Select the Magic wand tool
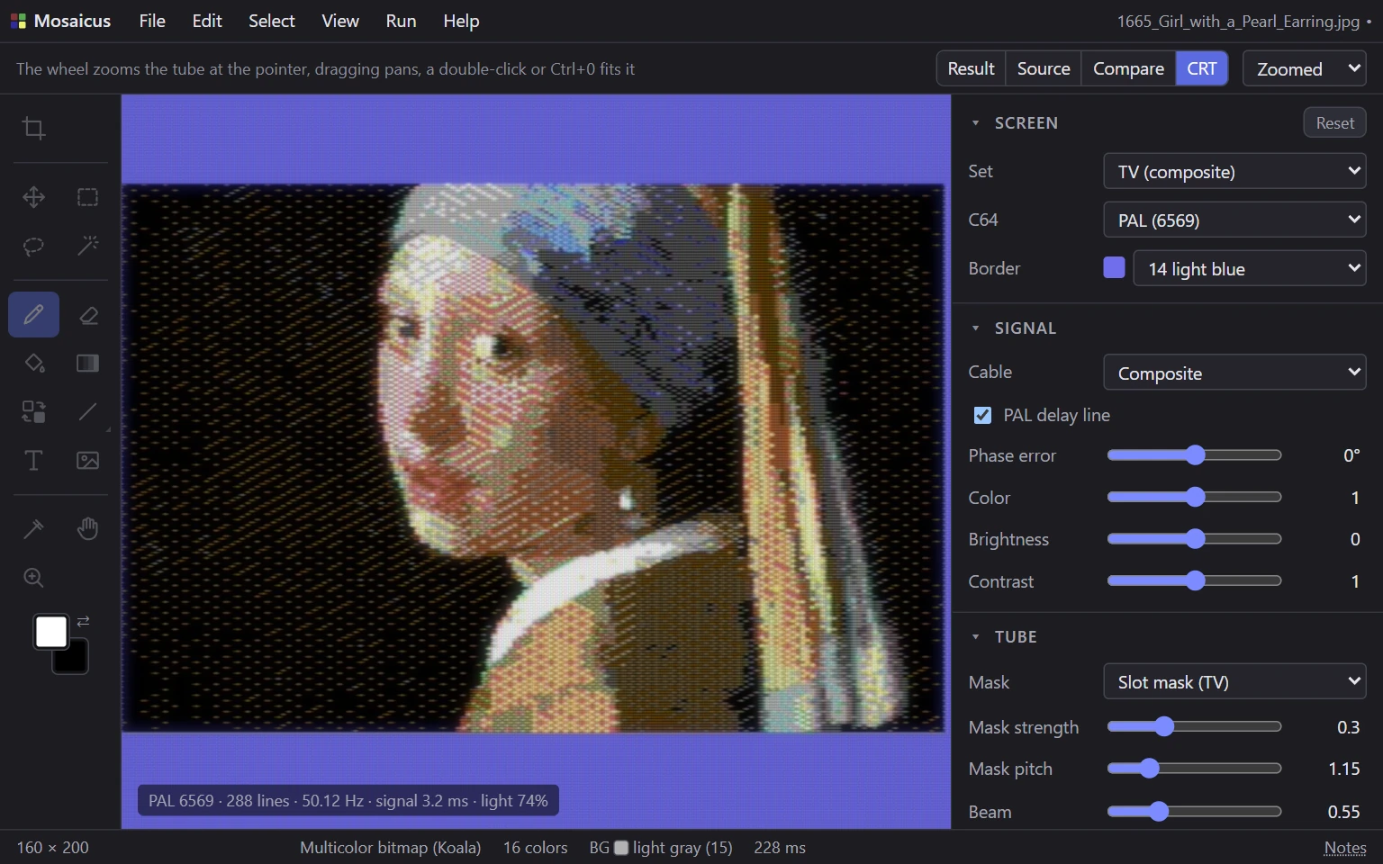 click(x=87, y=246)
